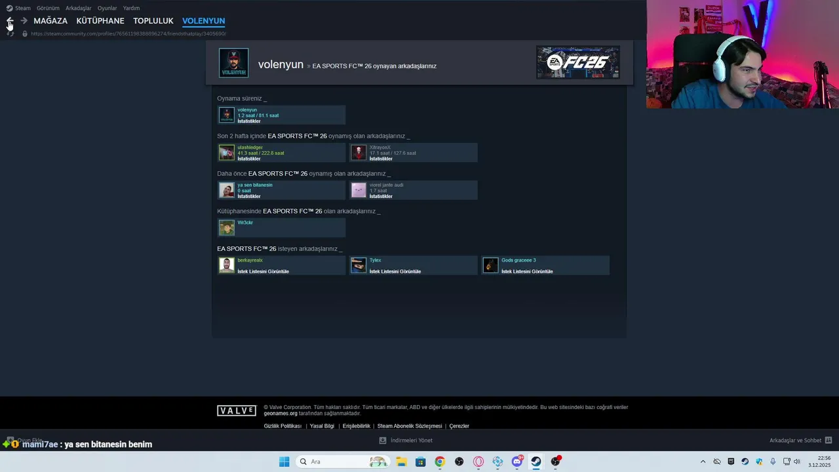This screenshot has height=472, width=839.
Task: Open the Oyunlar menu
Action: [107, 9]
